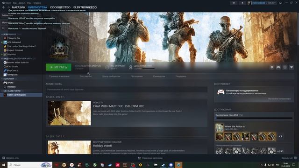
Task: Click the search magnifier icon in the library sidebar
Action: click(3, 28)
